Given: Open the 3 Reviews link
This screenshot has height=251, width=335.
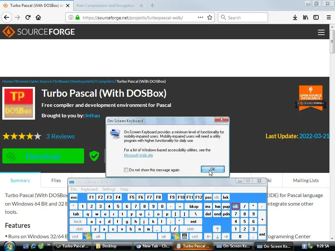Looking at the screenshot, I should (x=61, y=136).
